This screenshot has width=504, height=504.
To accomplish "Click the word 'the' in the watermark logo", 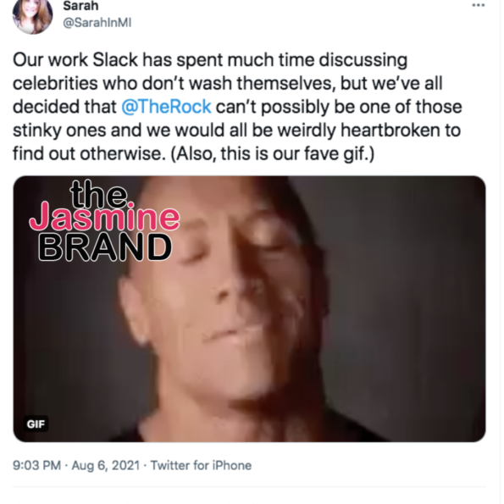I will (x=99, y=193).
